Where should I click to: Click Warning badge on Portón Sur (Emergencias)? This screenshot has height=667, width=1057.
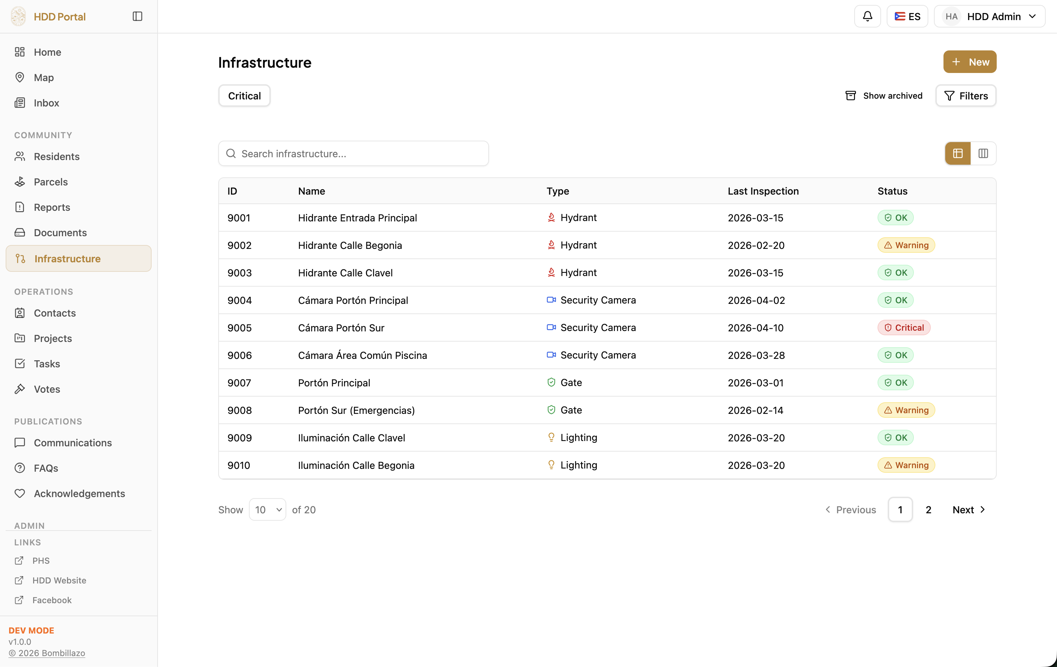[906, 410]
